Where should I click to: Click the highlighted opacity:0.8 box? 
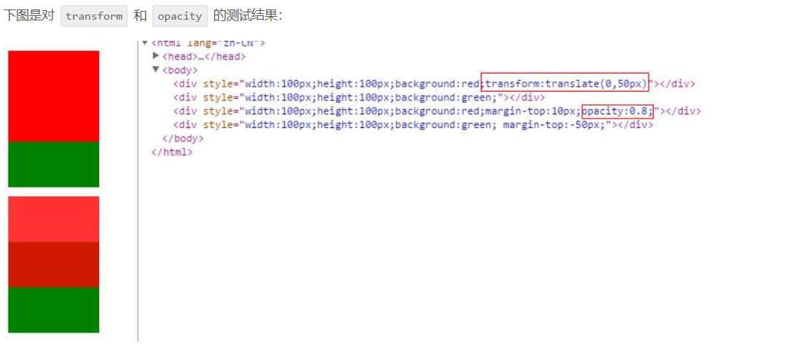(617, 111)
